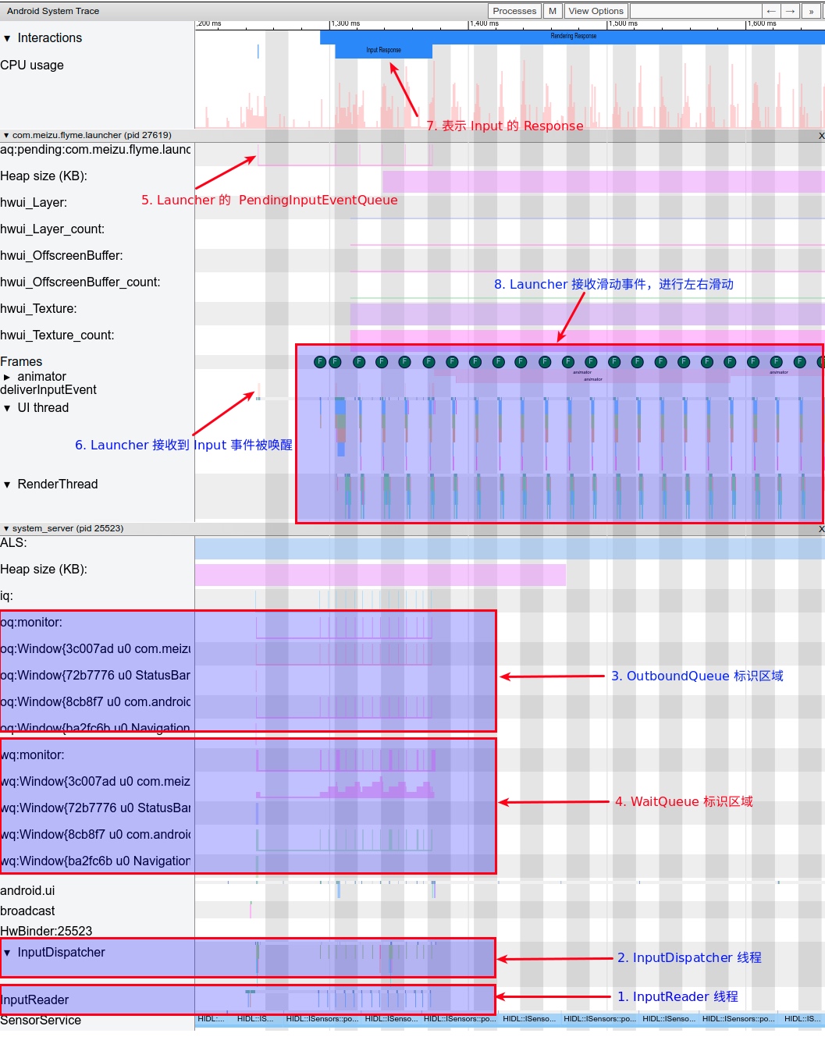Collapse com.meizu.flyme.launcher process header
825x1058 pixels.
[6, 136]
